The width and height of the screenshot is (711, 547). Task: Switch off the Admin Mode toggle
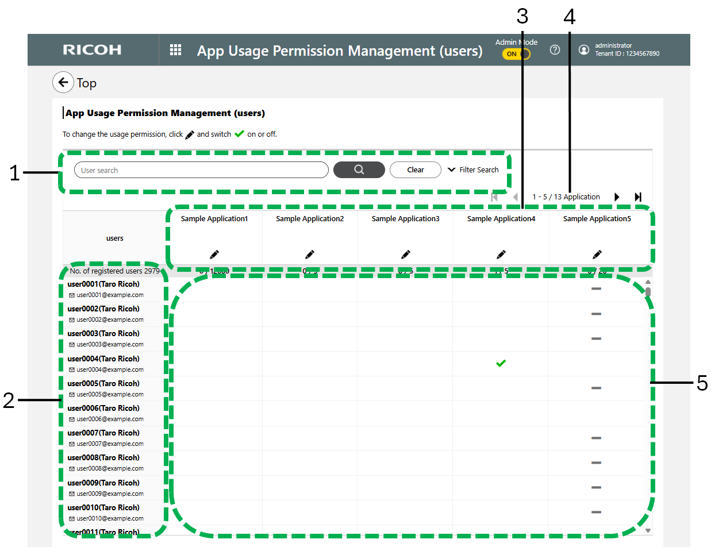point(516,53)
